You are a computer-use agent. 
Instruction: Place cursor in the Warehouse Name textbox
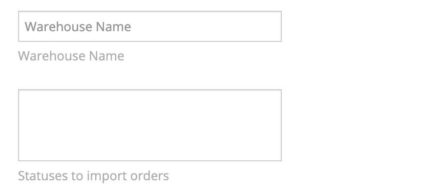coord(150,26)
